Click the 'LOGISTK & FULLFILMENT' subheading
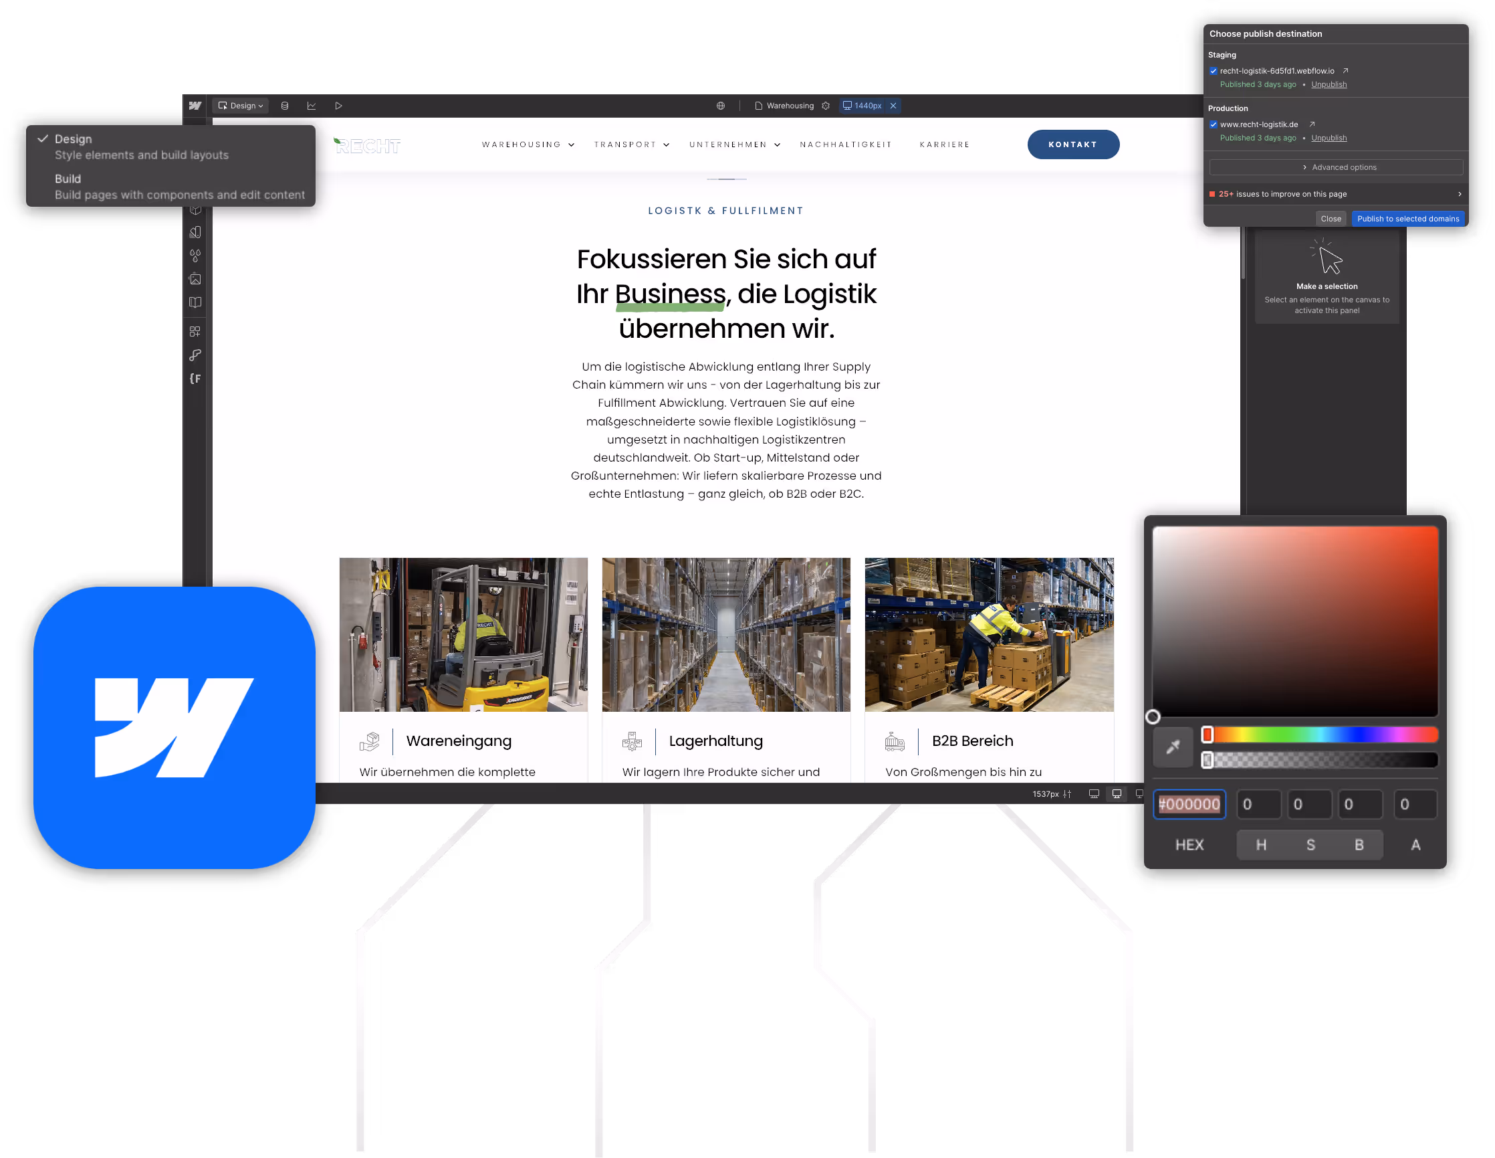 (x=725, y=210)
